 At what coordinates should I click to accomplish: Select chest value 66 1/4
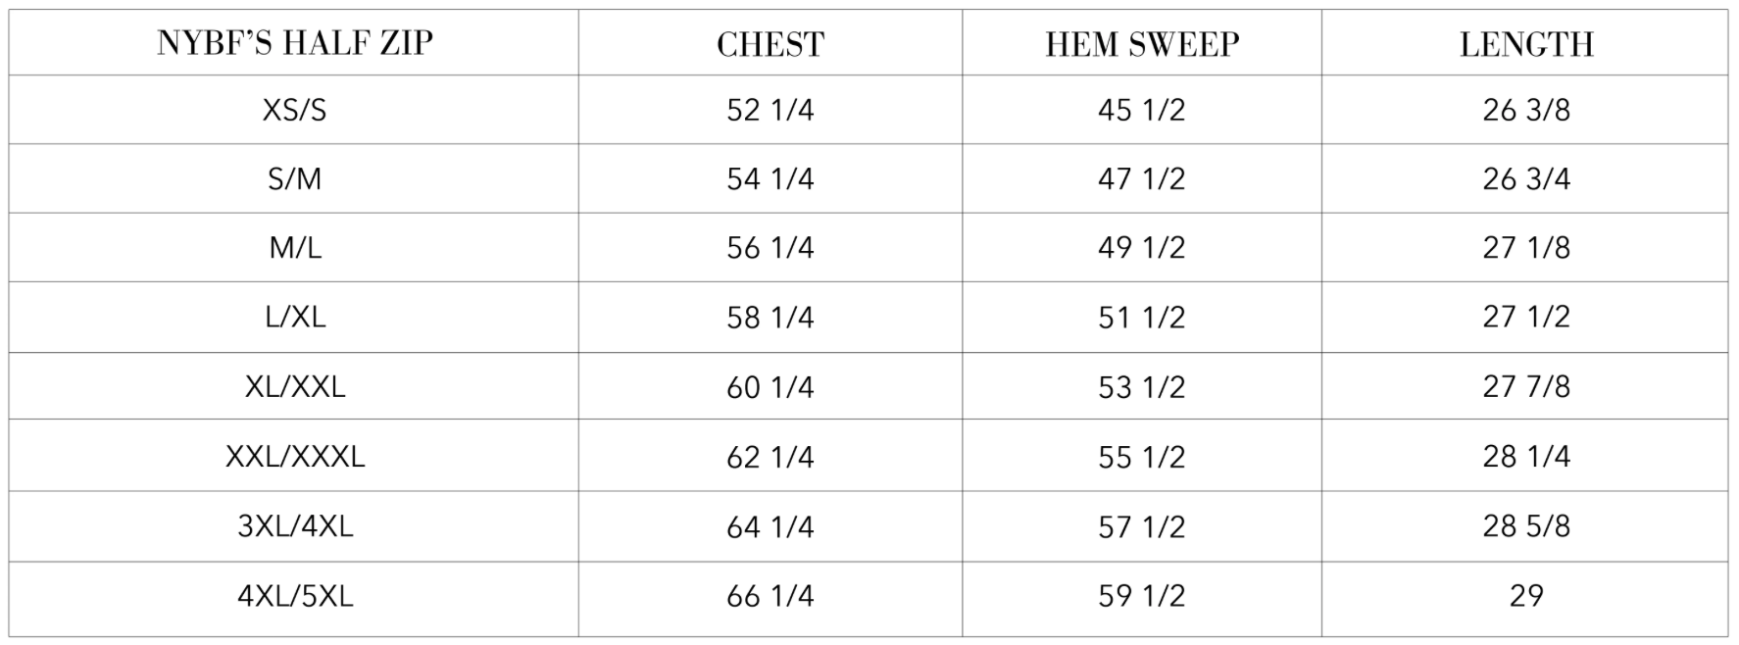(770, 596)
